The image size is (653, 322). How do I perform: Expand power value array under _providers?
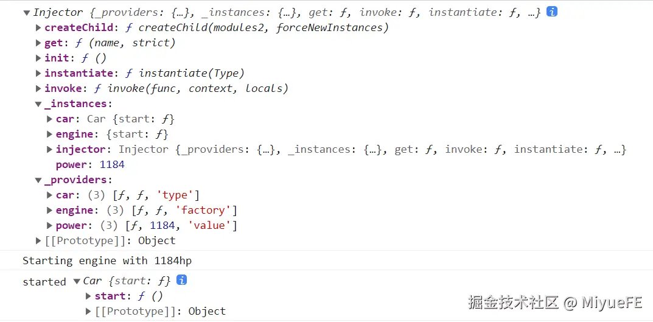50,225
